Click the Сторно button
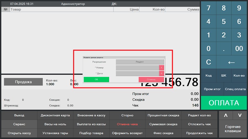 click(127, 115)
